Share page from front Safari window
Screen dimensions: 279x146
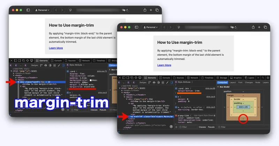click(x=253, y=27)
